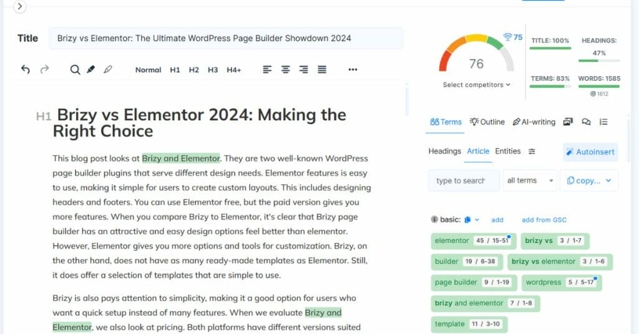
Task: Click the eraser clear-formatting icon
Action: (x=107, y=70)
